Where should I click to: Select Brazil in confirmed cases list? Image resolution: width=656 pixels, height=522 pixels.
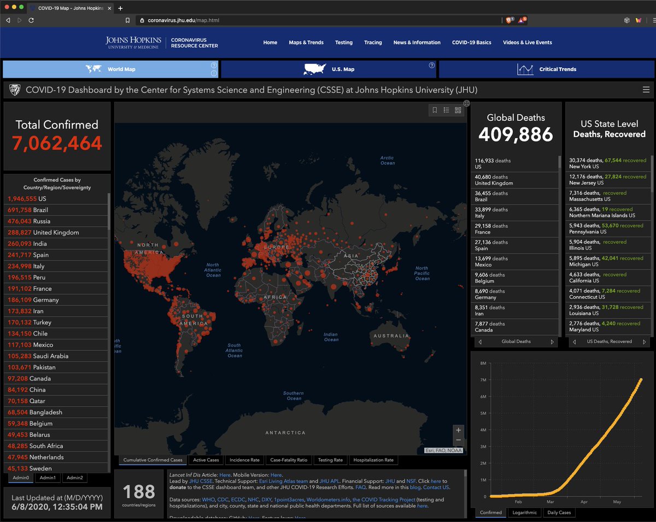pos(56,210)
